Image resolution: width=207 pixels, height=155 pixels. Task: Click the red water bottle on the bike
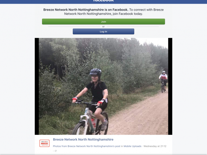click(x=93, y=123)
